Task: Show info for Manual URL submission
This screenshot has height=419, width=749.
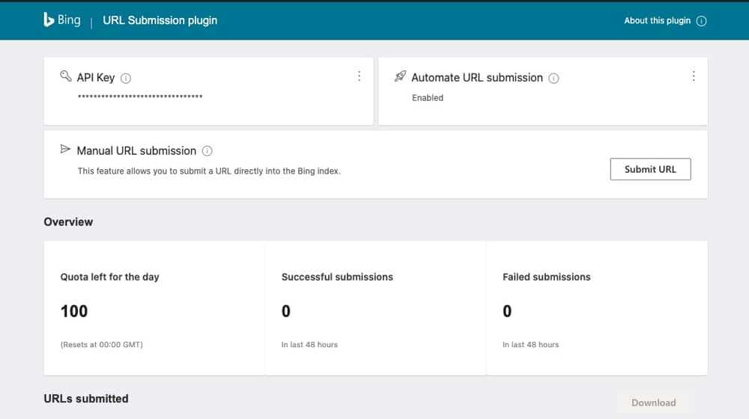Action: 207,151
